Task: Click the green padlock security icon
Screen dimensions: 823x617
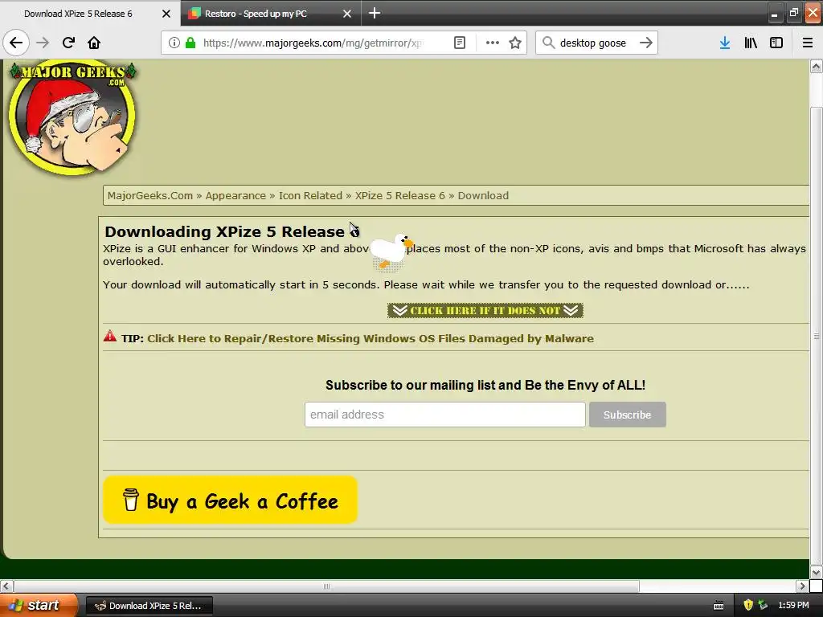Action: (190, 43)
